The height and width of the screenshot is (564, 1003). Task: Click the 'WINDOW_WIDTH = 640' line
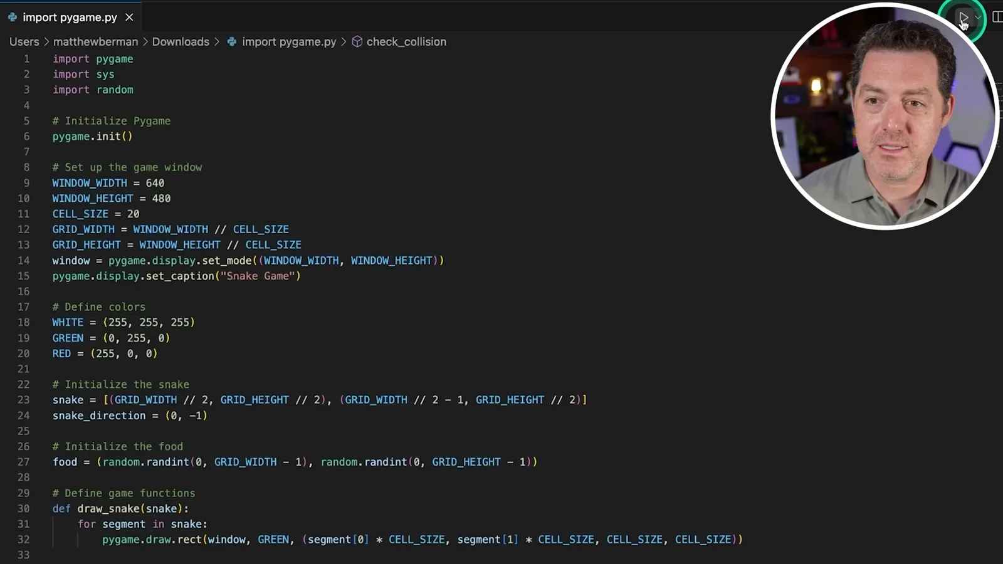tap(108, 183)
